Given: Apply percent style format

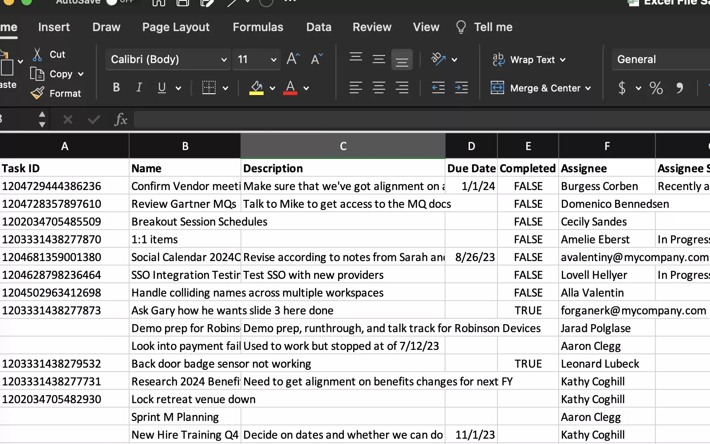Looking at the screenshot, I should (x=656, y=88).
